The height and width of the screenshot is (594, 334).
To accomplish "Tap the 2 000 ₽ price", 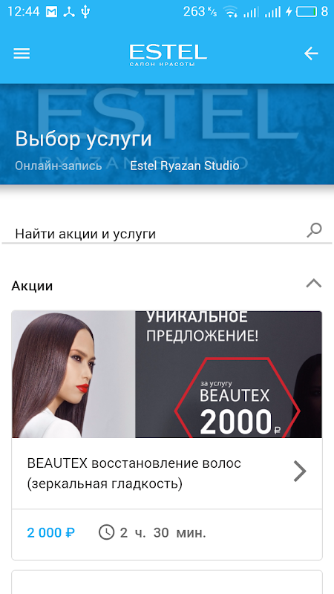I will coord(50,532).
